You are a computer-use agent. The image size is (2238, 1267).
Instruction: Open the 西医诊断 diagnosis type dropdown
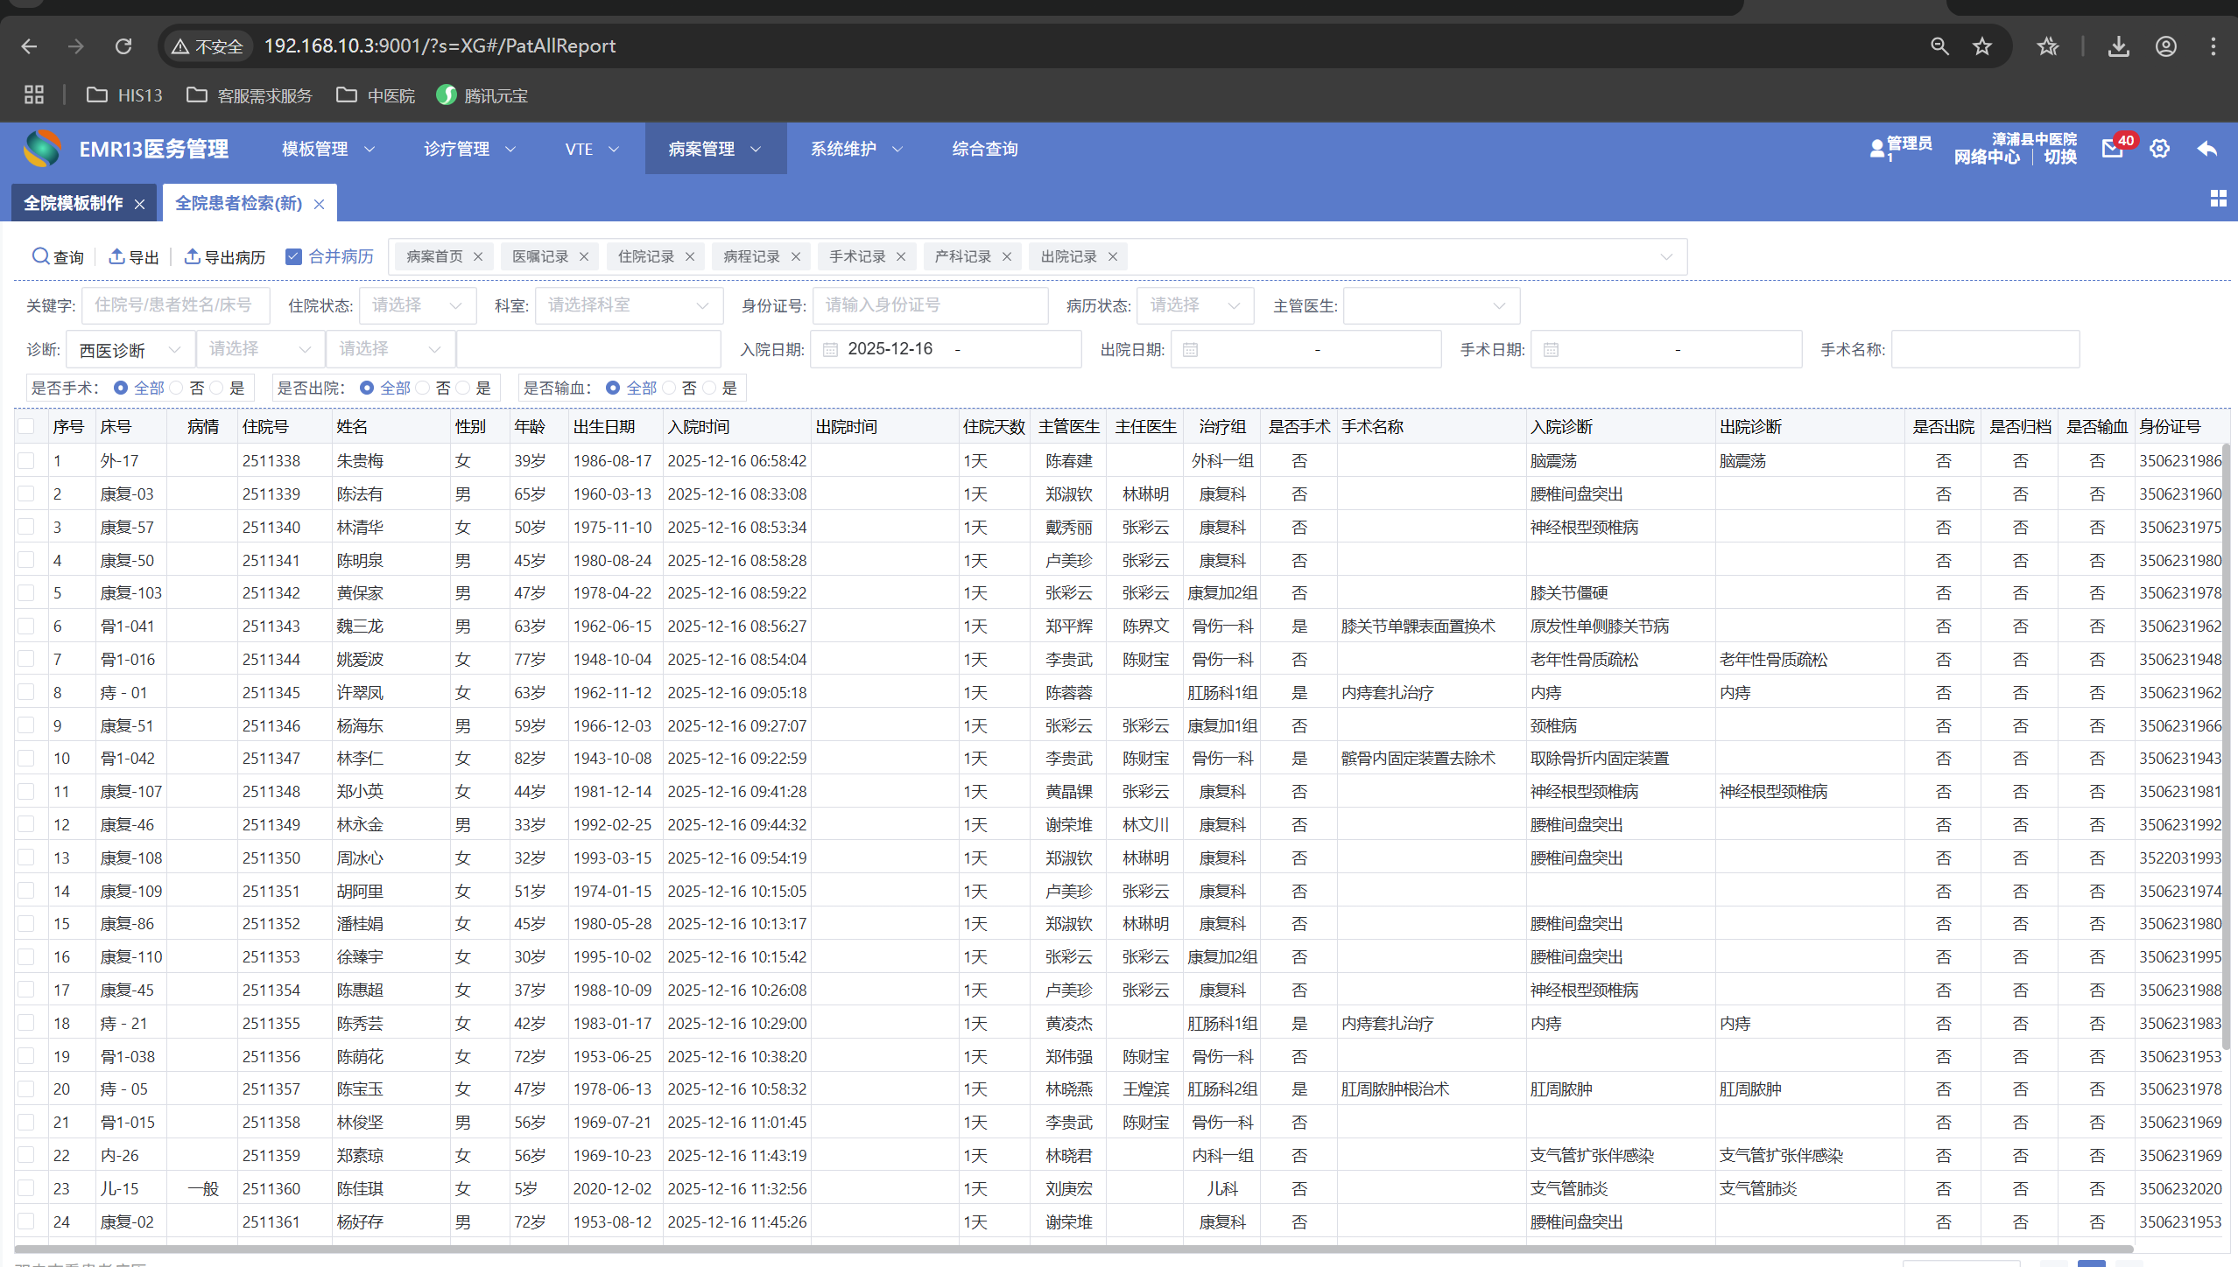pyautogui.click(x=130, y=350)
